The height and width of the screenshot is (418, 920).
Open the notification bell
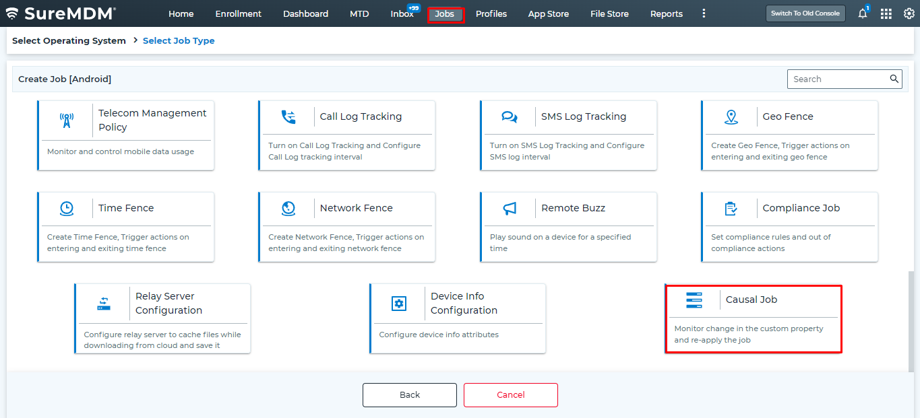point(862,13)
